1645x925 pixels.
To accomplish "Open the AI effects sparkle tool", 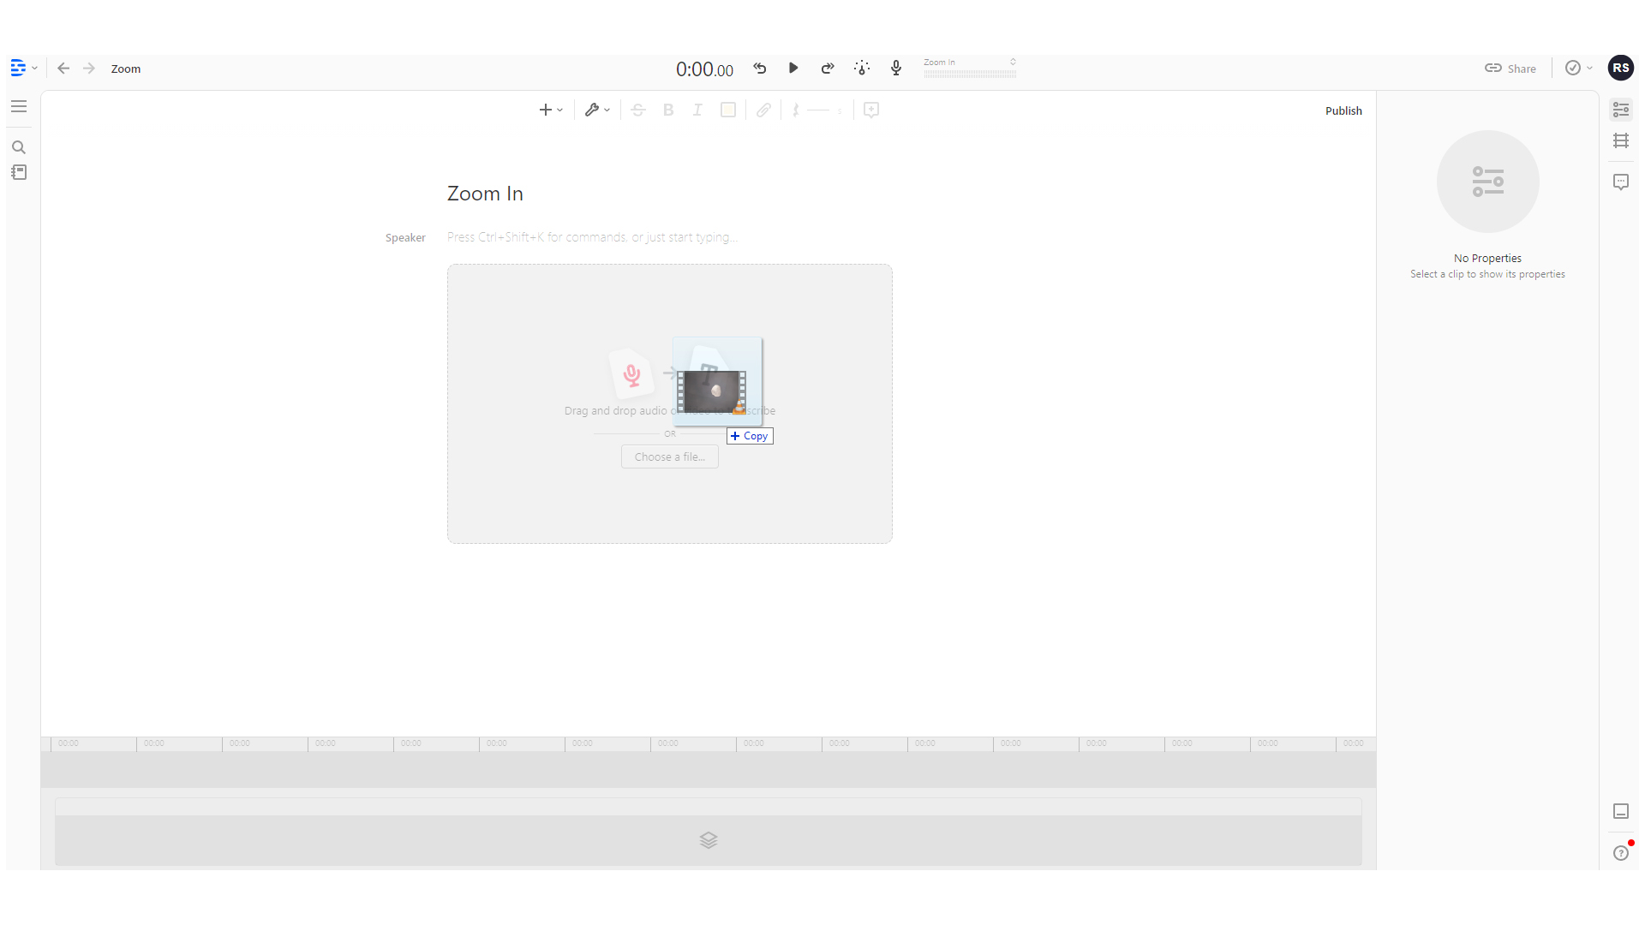I will (862, 68).
